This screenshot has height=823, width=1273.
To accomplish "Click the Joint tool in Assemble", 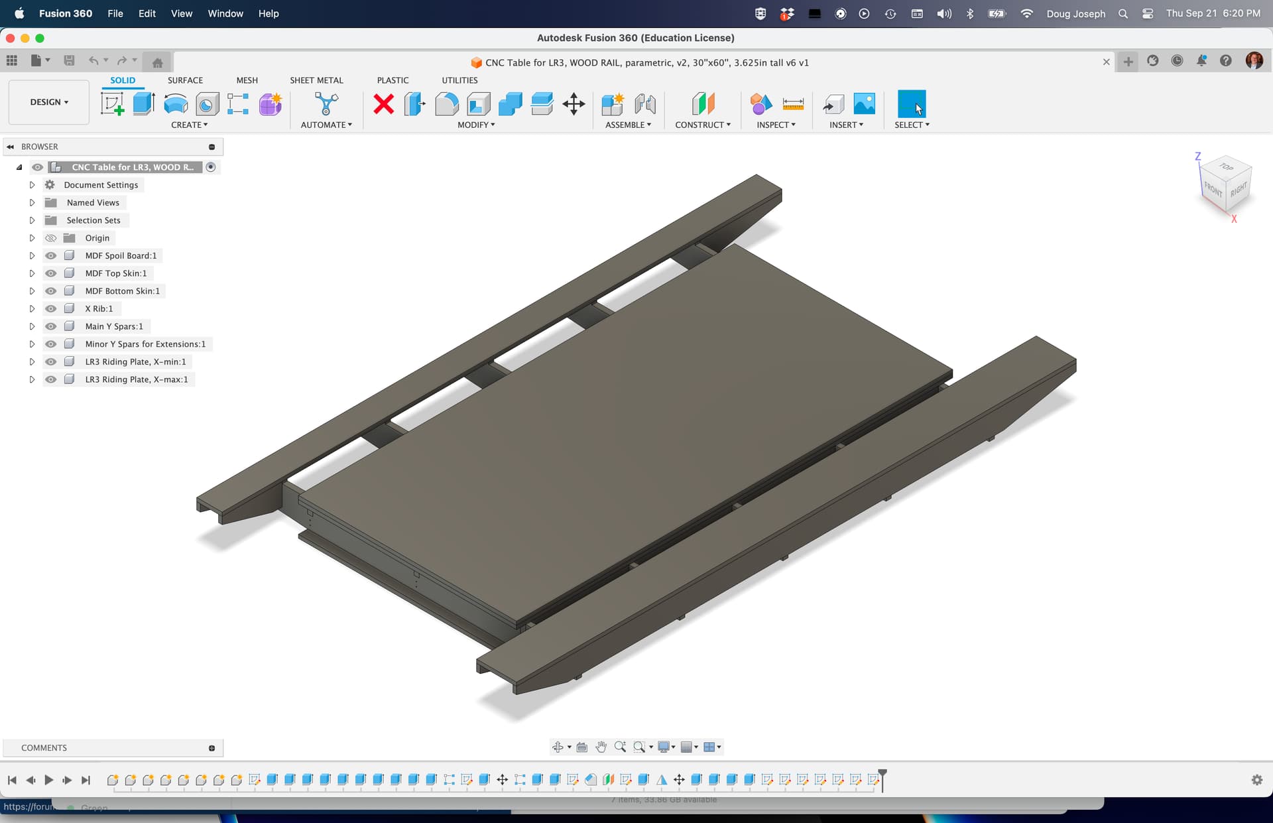I will pos(644,104).
